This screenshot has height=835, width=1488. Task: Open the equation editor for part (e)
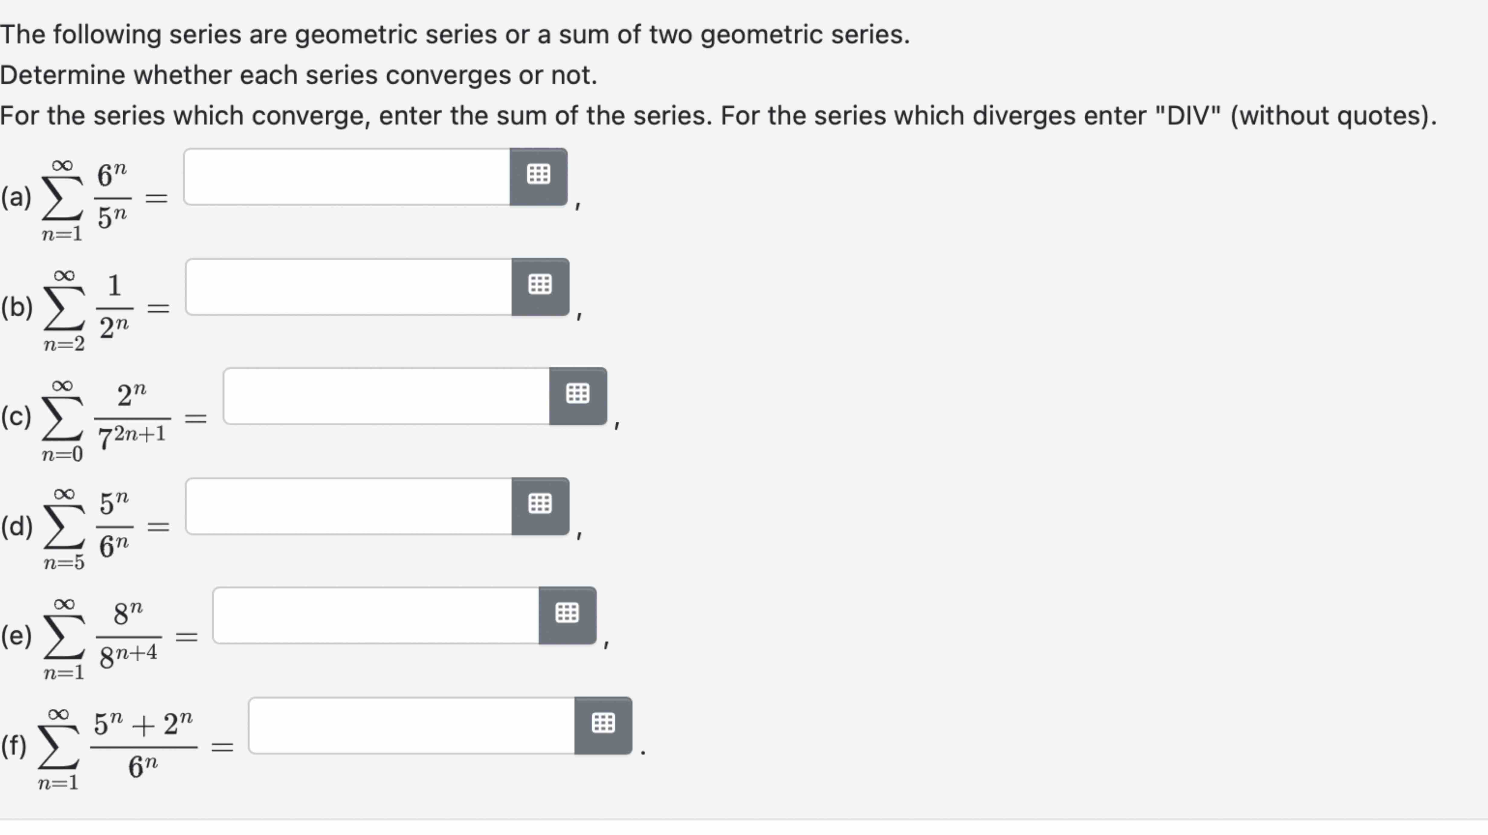tap(567, 614)
